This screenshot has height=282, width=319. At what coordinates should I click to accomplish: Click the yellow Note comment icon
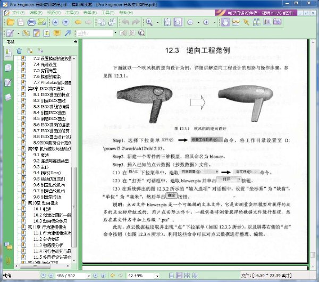tap(57, 33)
